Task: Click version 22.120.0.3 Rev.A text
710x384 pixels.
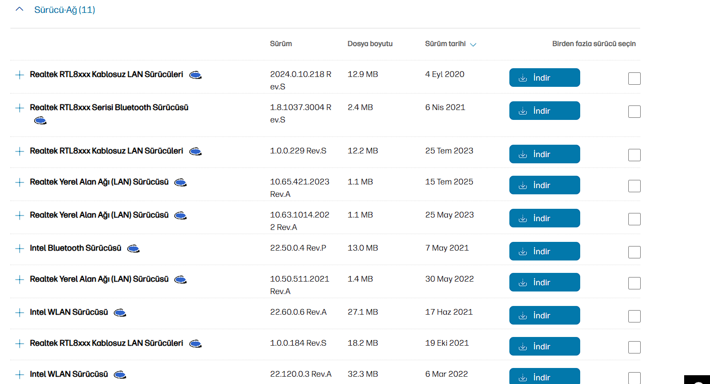Action: click(x=301, y=374)
